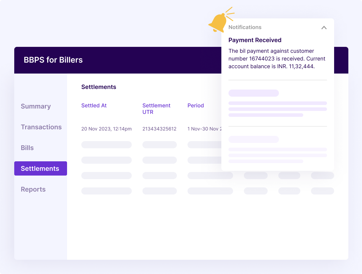This screenshot has width=362, height=274.
Task: Open the Reports sidebar tab
Action: [33, 189]
